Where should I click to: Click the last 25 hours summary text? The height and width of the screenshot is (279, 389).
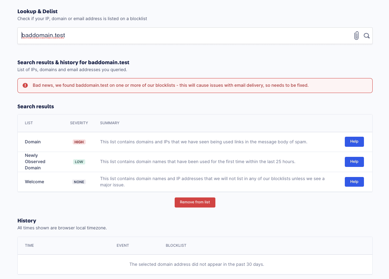pos(198,161)
